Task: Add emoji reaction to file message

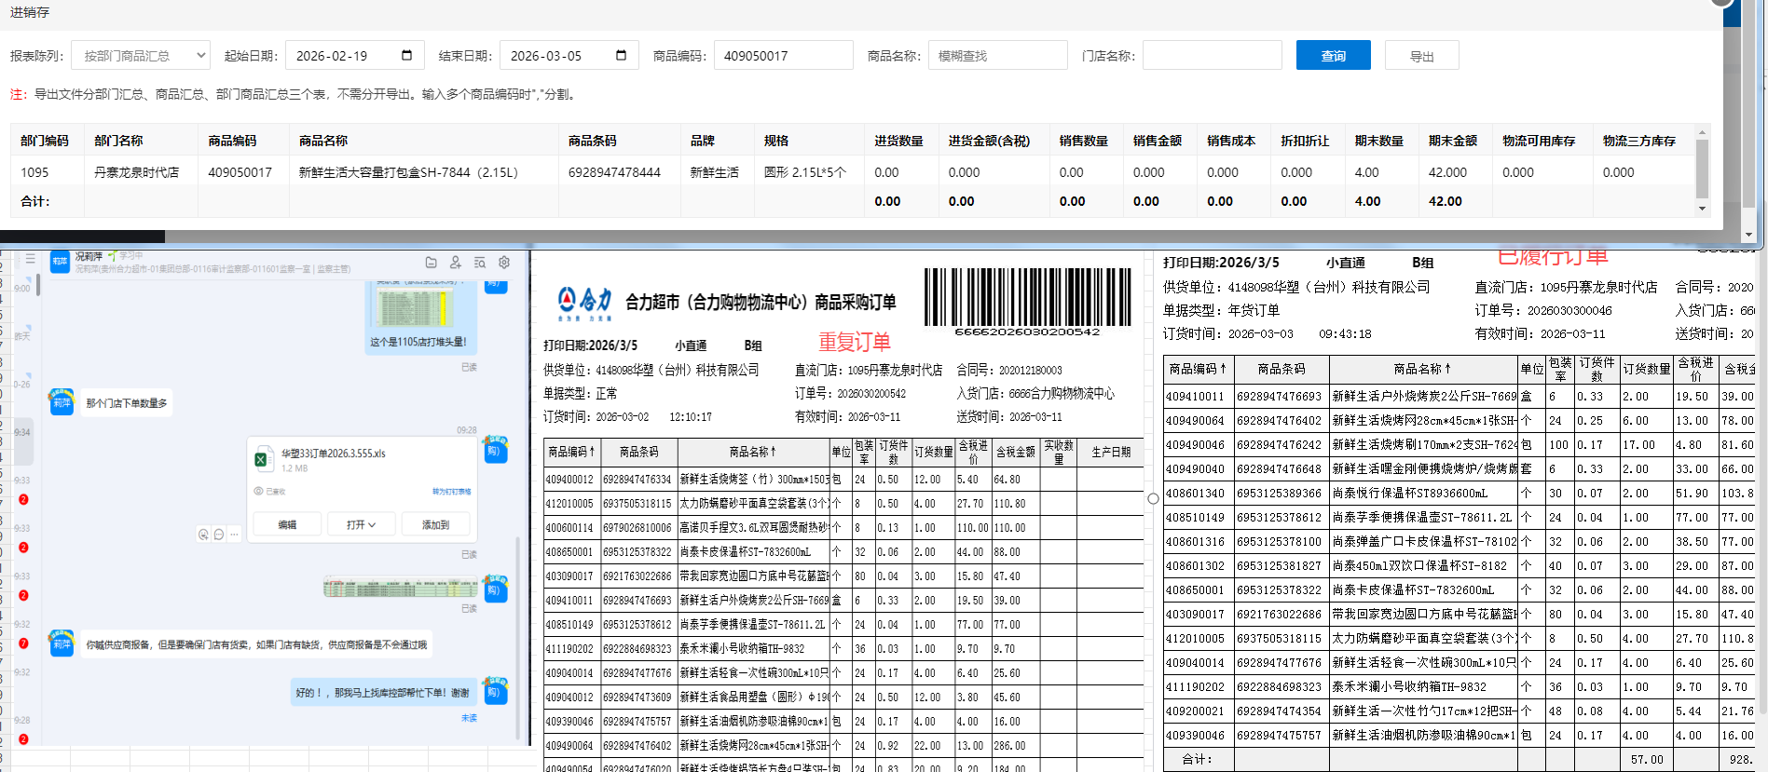Action: [203, 535]
